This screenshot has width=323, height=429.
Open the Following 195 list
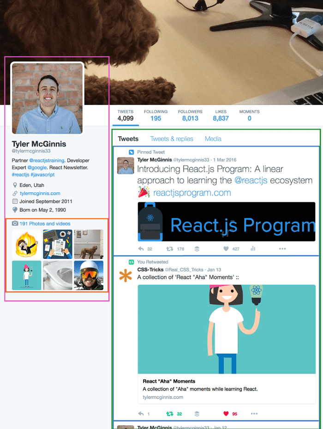[156, 116]
